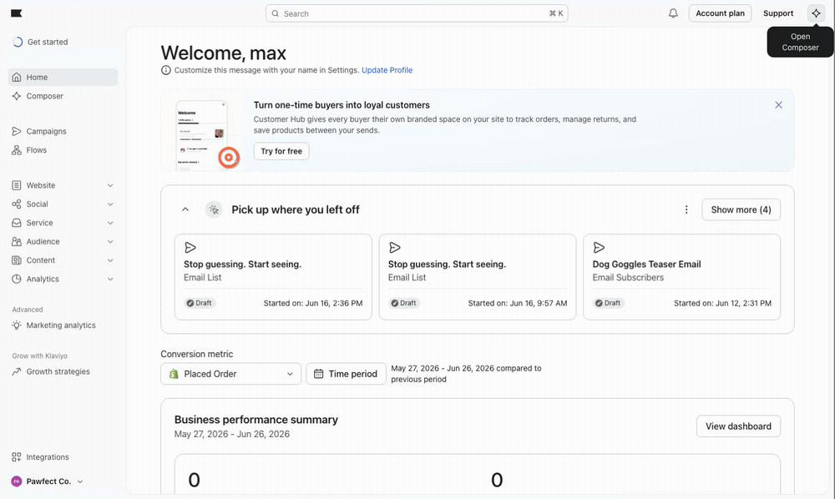Click the info icon beside customize message
The width and height of the screenshot is (835, 499).
tap(166, 70)
